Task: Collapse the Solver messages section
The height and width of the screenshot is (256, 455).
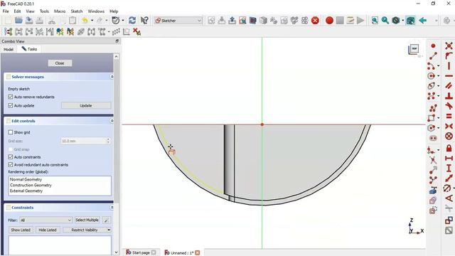Action: pos(112,77)
